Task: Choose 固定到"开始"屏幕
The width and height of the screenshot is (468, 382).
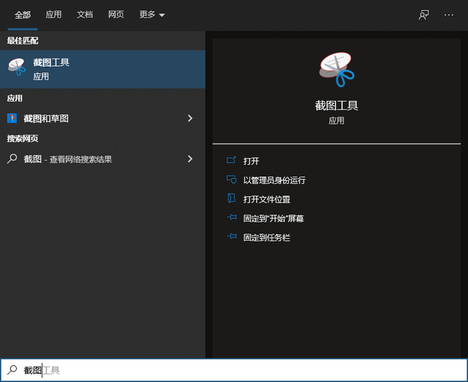Action: 273,218
